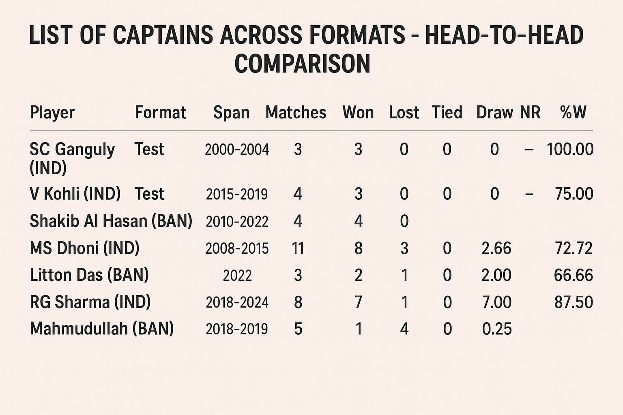Viewport: 623px width, 415px height.
Task: Click the 87.50 win percentage value
Action: point(573,302)
